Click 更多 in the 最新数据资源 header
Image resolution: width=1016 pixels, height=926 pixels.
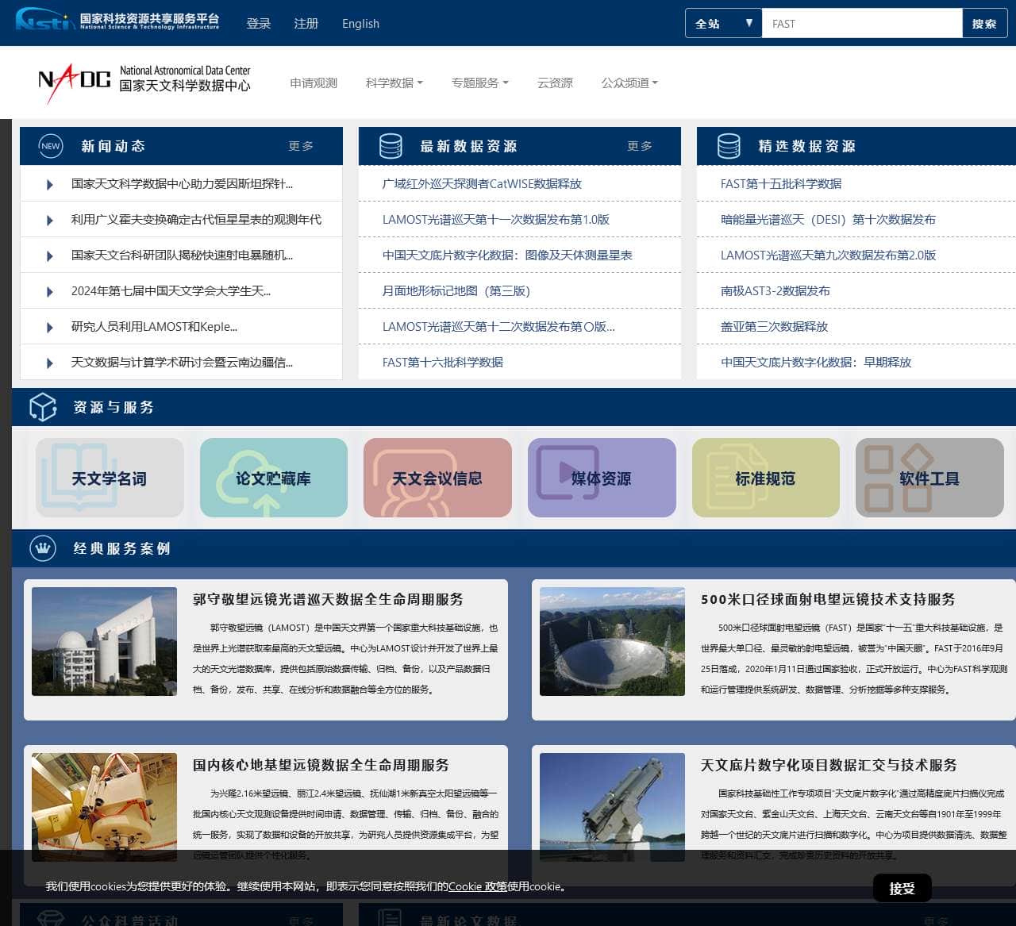(640, 146)
